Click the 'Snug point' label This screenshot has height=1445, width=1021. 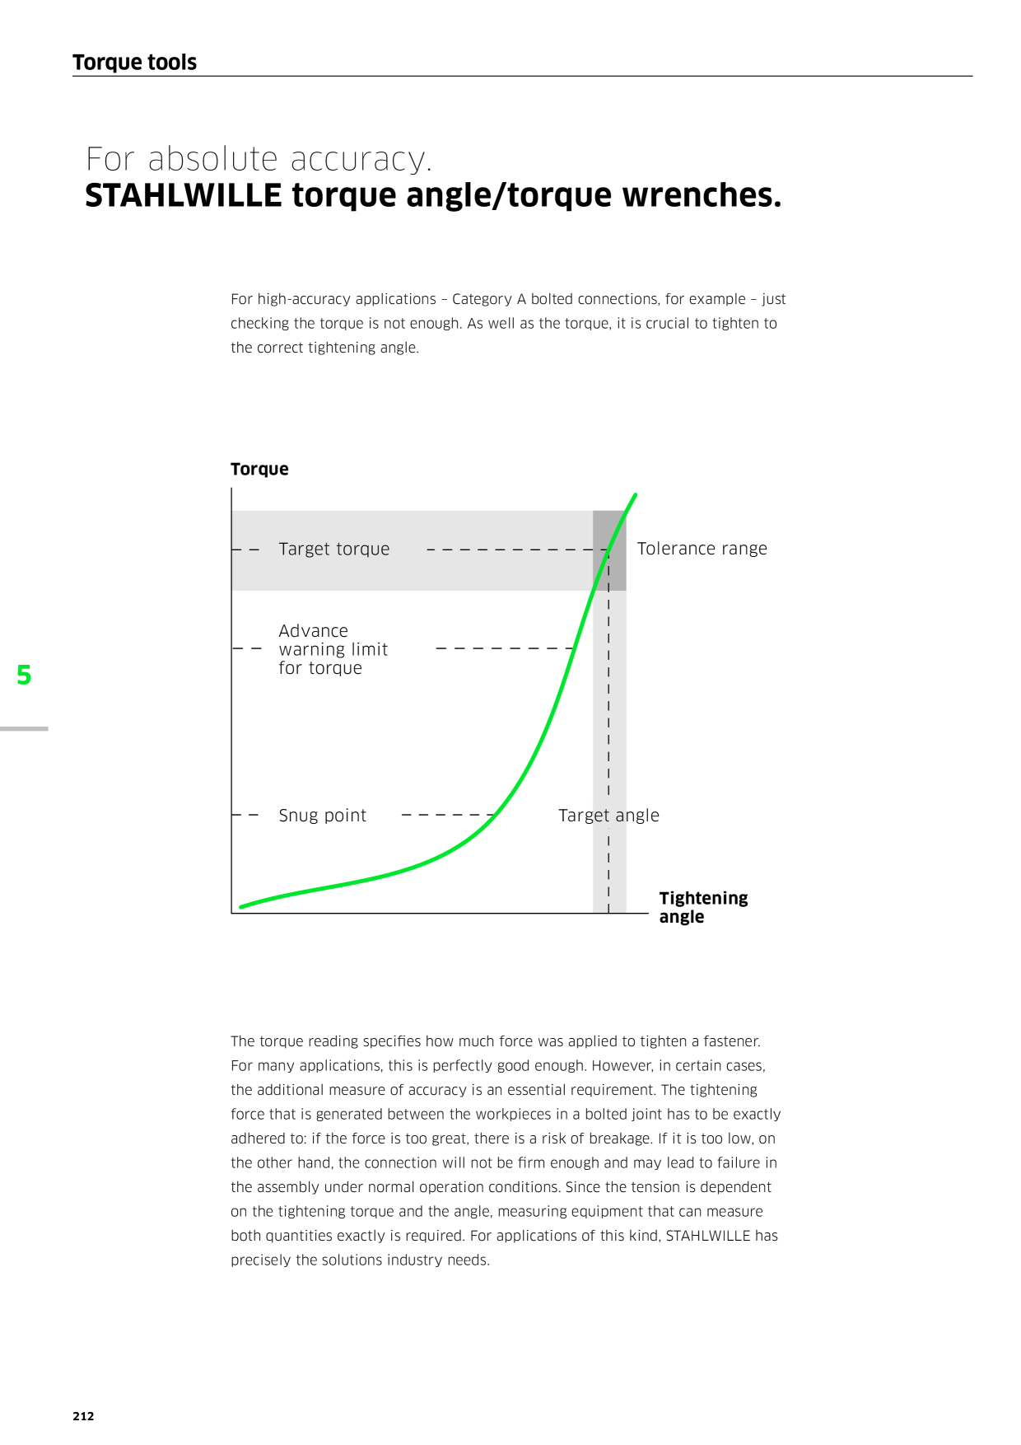pos(322,816)
